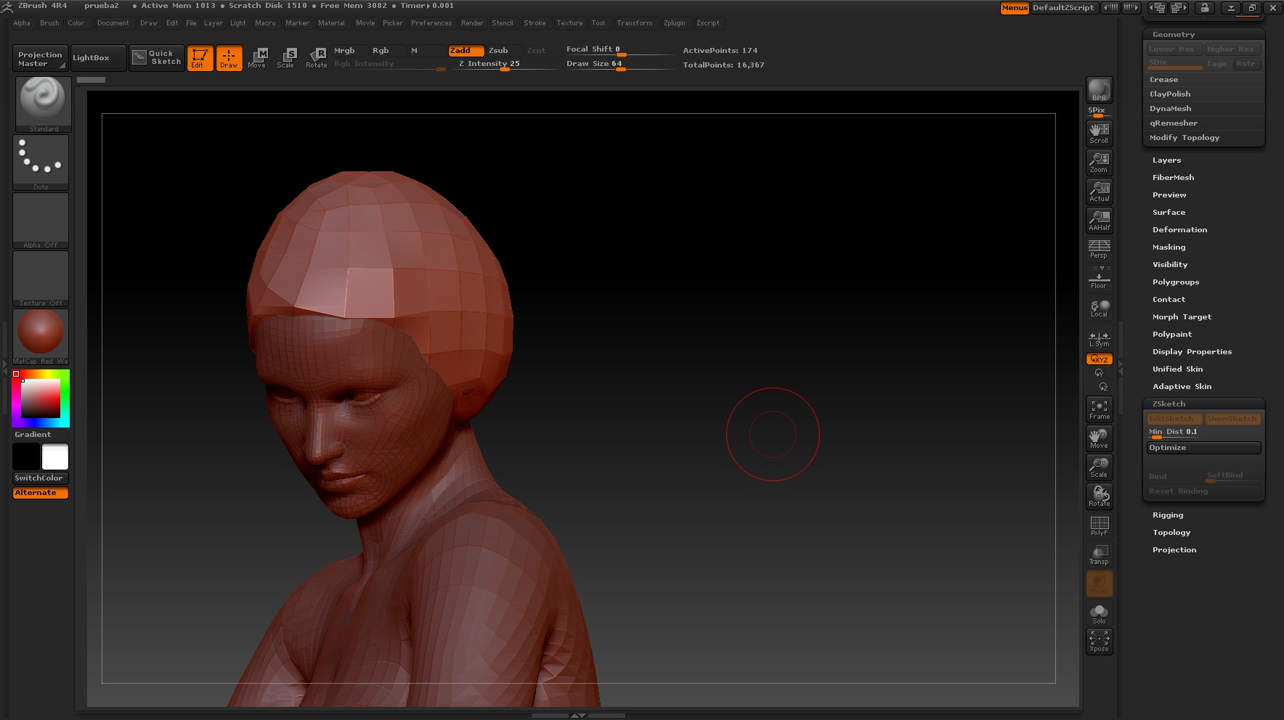This screenshot has width=1284, height=720.
Task: Open the Zplugin menu
Action: (x=674, y=23)
